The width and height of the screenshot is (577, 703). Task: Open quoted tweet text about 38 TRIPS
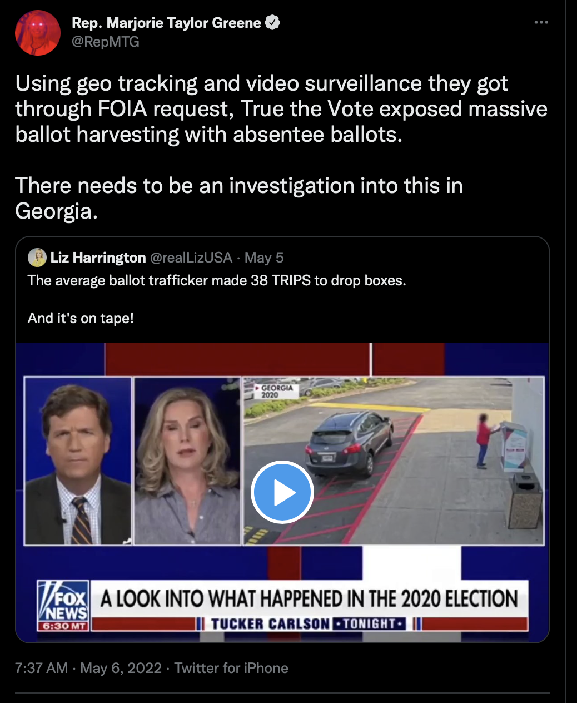tap(217, 280)
